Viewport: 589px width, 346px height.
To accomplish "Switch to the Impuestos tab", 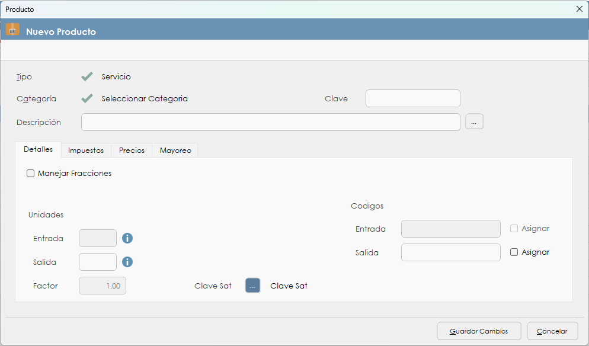I will point(86,150).
